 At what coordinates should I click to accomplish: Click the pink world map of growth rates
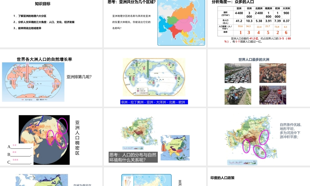click(33, 82)
